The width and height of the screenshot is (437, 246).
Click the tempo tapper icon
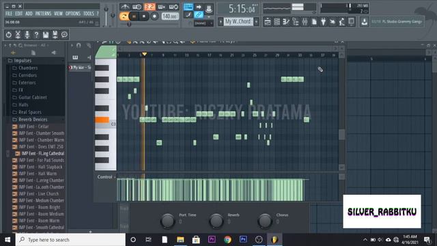point(333,22)
